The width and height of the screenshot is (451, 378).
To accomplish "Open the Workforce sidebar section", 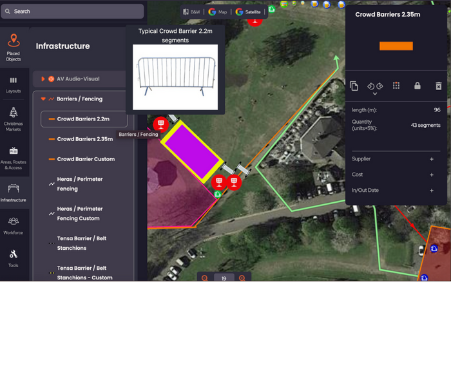I will point(13,225).
